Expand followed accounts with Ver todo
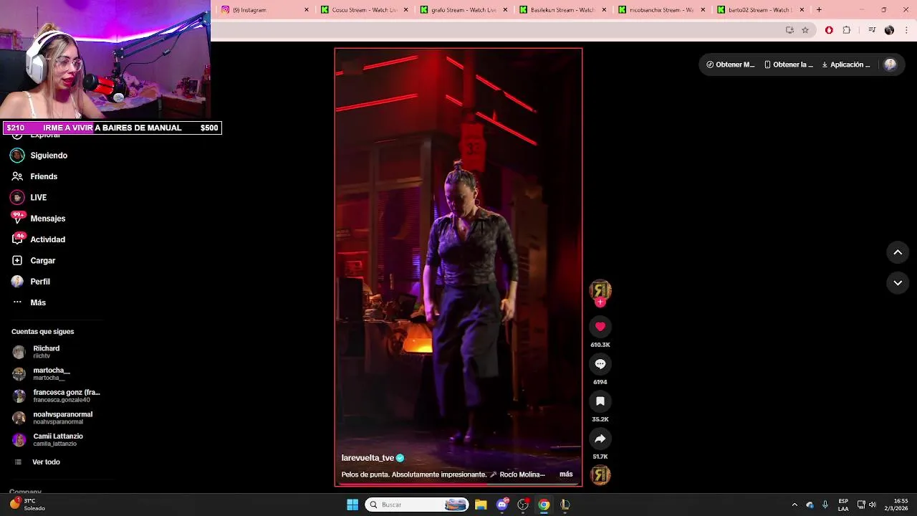The width and height of the screenshot is (917, 516). pos(37,462)
